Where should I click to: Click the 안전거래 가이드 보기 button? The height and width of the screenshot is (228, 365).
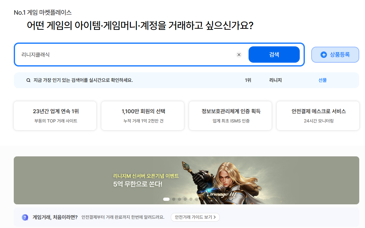[195, 217]
